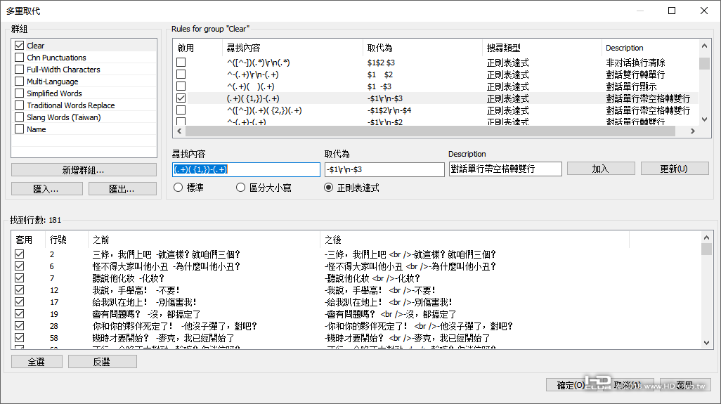Click the 反選 invert selection button
The image size is (721, 404).
pos(103,362)
